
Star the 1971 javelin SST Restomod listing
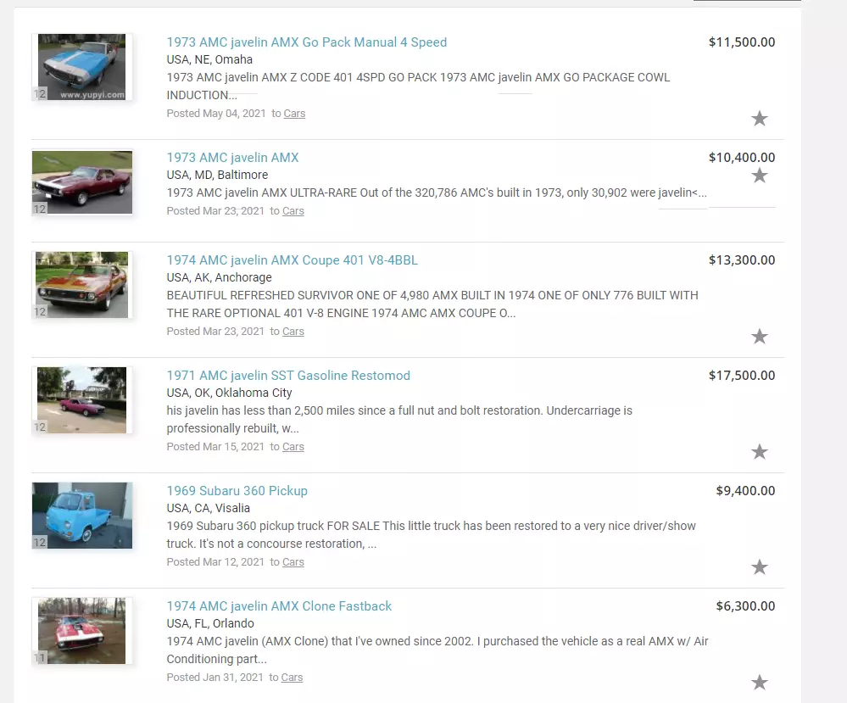759,451
